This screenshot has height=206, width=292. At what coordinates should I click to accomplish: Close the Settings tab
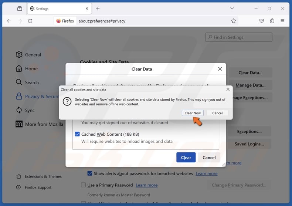pos(87,9)
